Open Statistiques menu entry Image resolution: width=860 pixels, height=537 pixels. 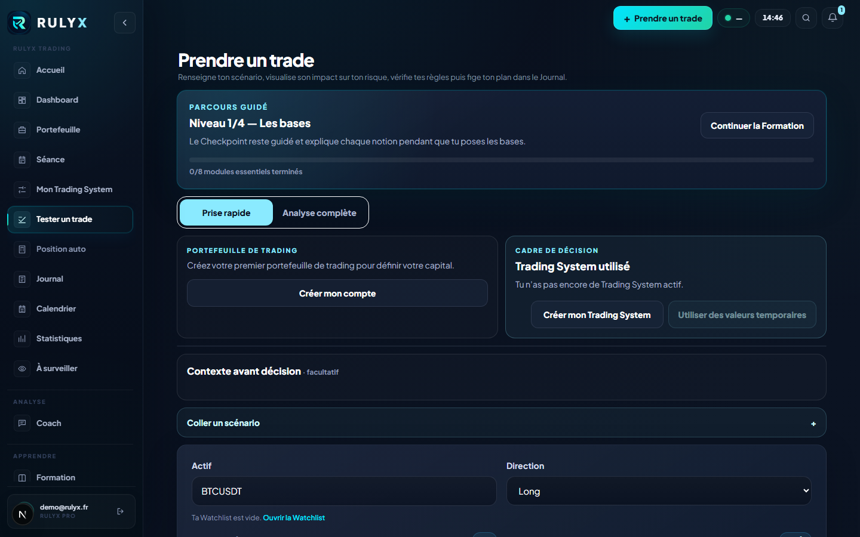click(70, 339)
